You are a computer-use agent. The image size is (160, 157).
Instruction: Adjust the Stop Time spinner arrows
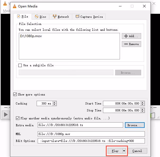click(143, 110)
